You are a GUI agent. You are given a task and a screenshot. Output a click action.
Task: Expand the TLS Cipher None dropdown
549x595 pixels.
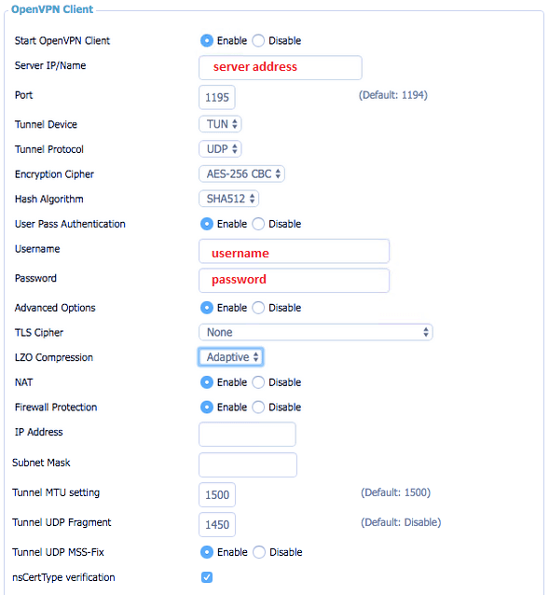[316, 332]
